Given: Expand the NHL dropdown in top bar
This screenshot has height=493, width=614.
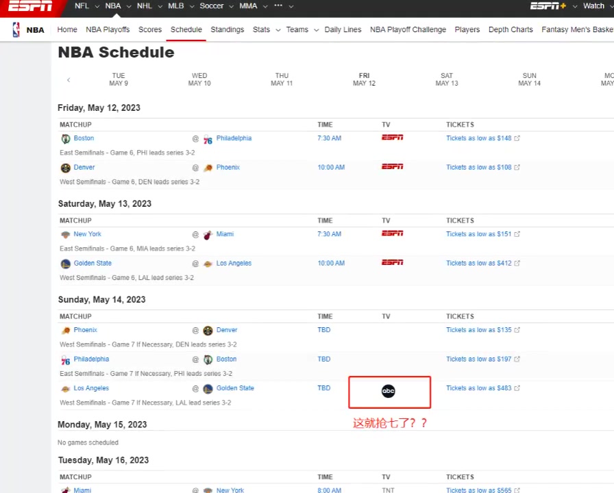Looking at the screenshot, I should 160,6.
